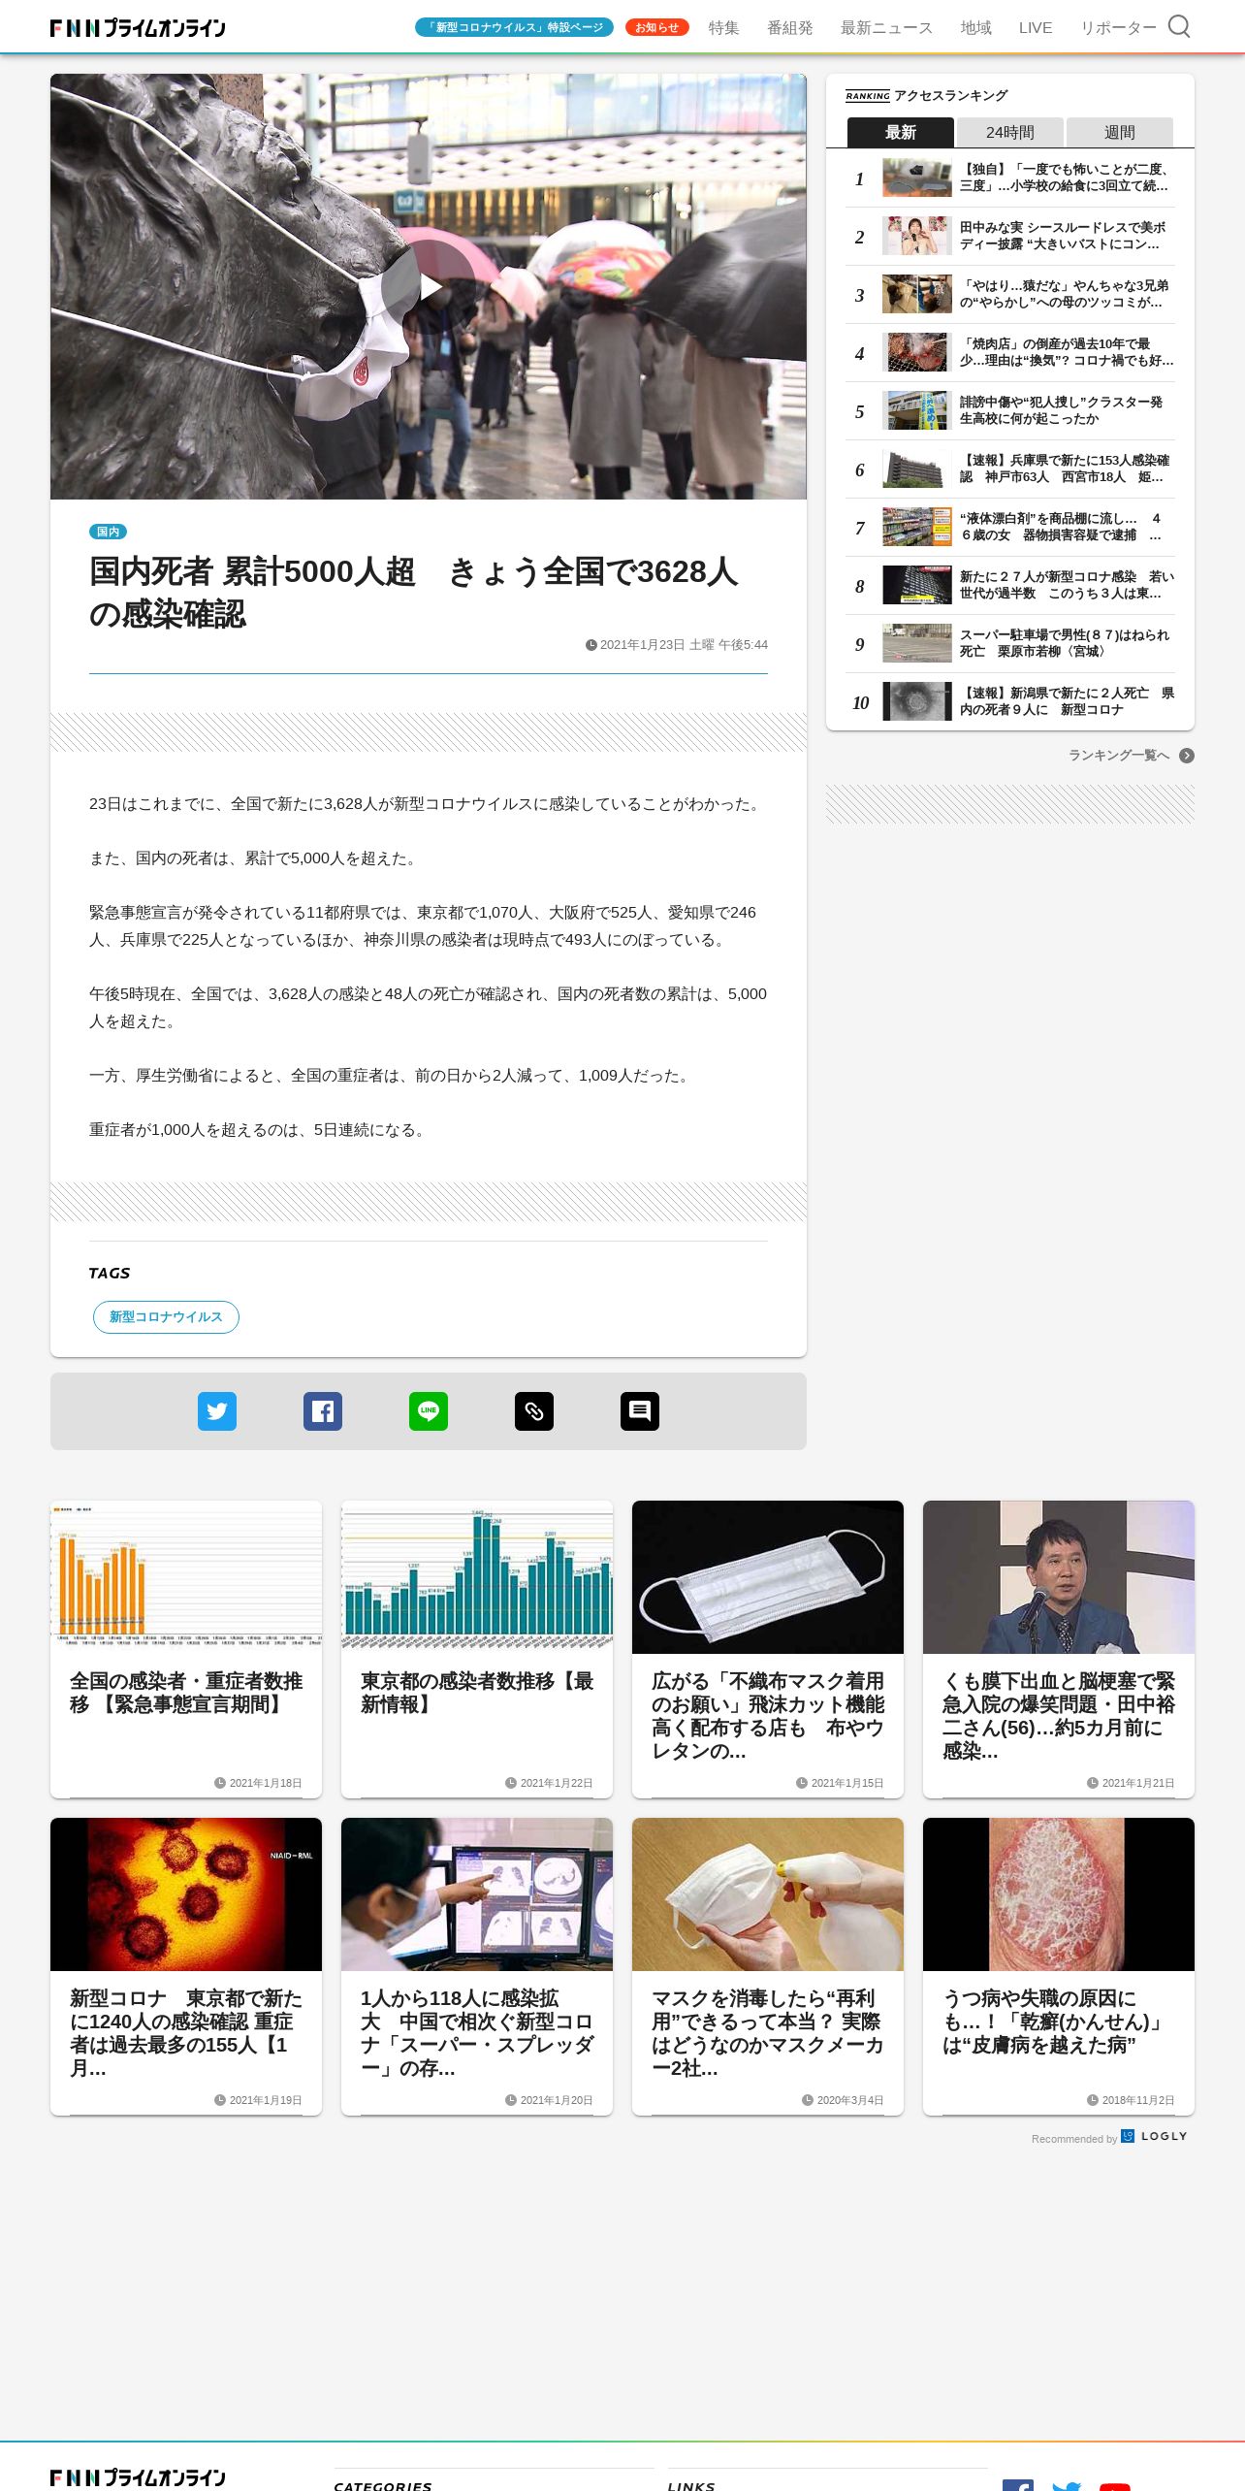Switch to the 週間 ranking tab
This screenshot has height=2491, width=1245.
(1120, 132)
